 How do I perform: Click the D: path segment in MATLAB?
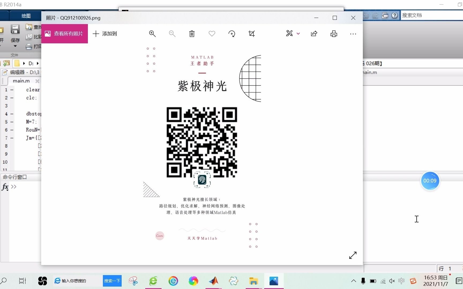point(31,63)
